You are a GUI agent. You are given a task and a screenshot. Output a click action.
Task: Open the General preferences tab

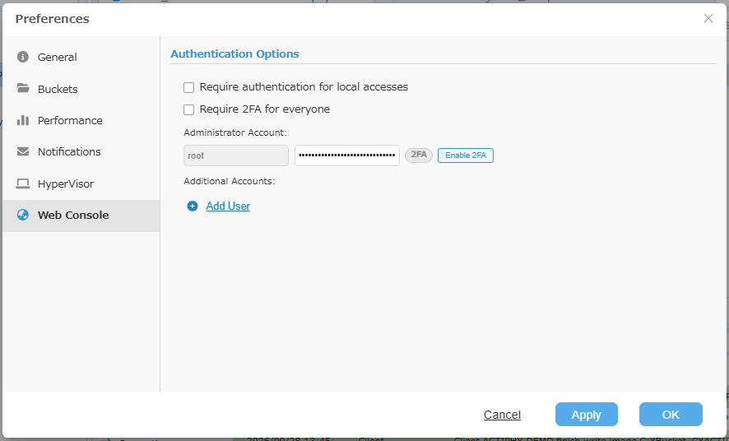click(58, 57)
